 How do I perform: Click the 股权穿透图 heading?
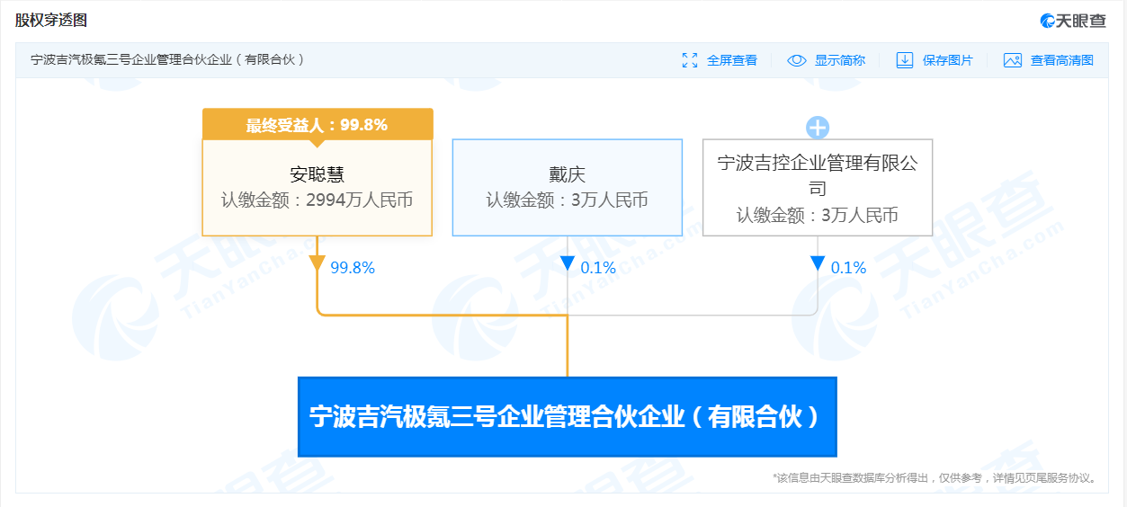[x=51, y=20]
